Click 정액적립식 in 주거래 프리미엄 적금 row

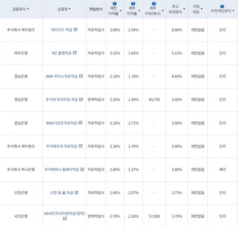[x=96, y=100]
